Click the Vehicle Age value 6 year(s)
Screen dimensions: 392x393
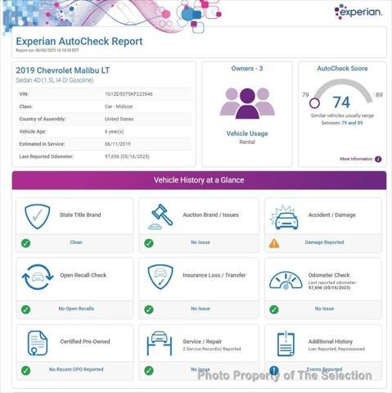pyautogui.click(x=114, y=132)
